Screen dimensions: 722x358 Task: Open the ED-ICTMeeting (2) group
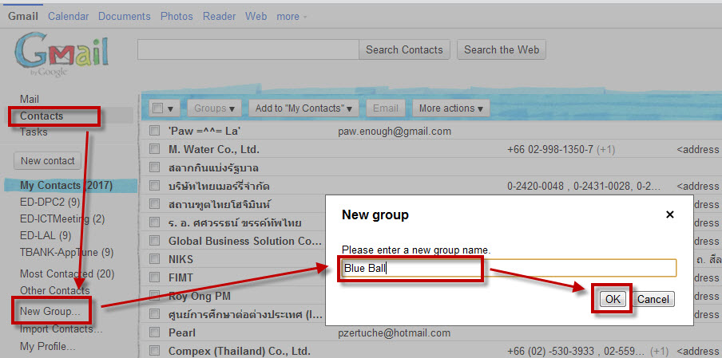pyautogui.click(x=62, y=218)
